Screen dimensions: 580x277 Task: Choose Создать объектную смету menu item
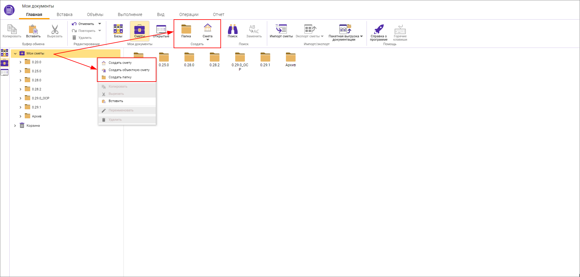point(127,70)
